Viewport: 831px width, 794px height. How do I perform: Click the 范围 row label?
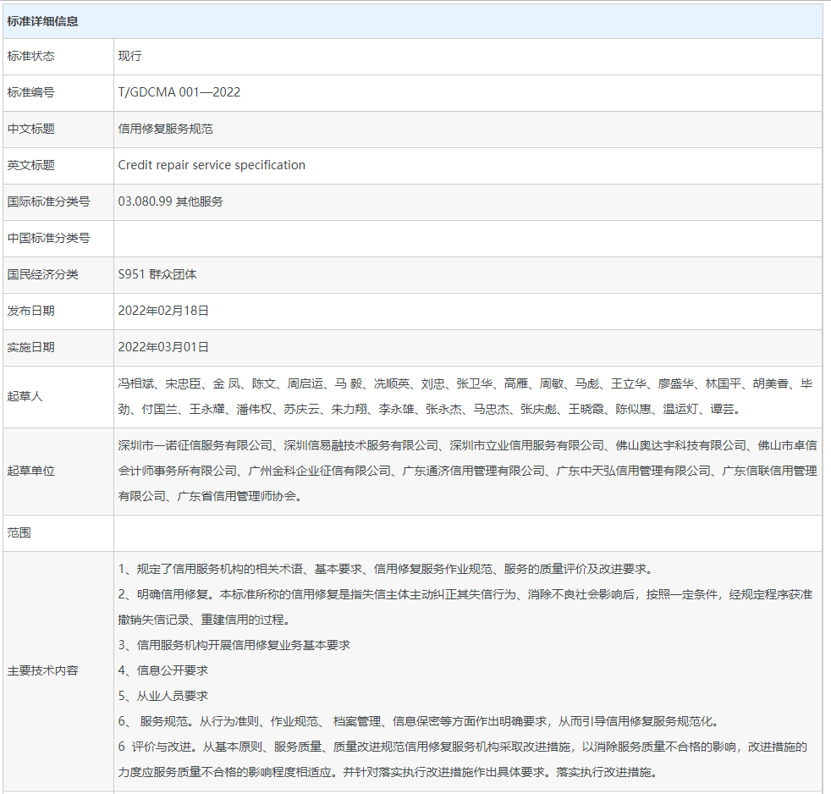[x=19, y=533]
